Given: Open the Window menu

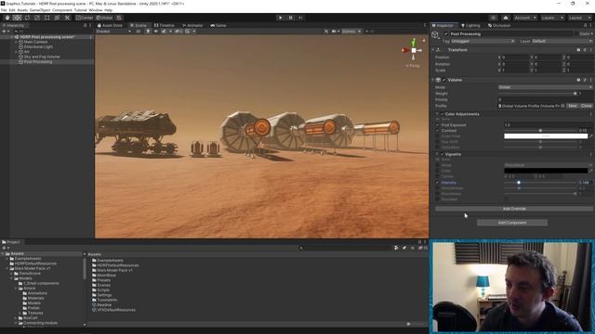Looking at the screenshot, I should point(95,10).
